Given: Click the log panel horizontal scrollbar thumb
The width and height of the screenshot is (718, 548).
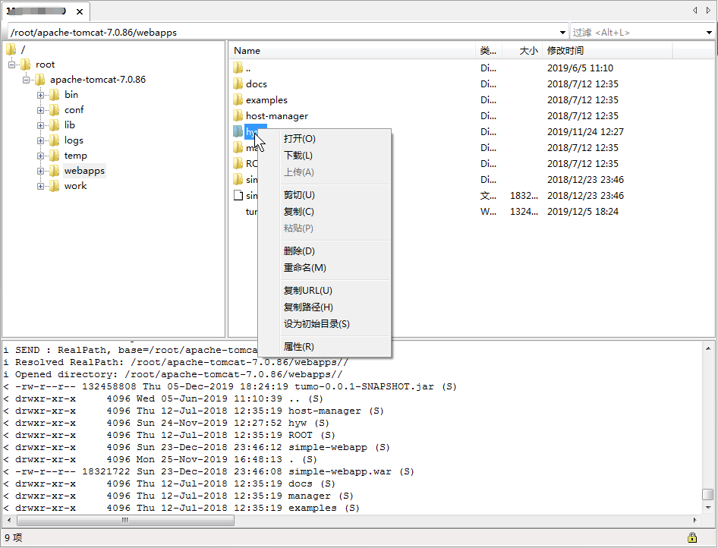Looking at the screenshot, I should (x=125, y=520).
